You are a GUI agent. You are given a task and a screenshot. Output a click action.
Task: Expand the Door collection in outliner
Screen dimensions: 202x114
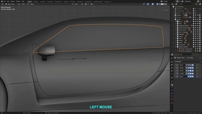click(175, 22)
